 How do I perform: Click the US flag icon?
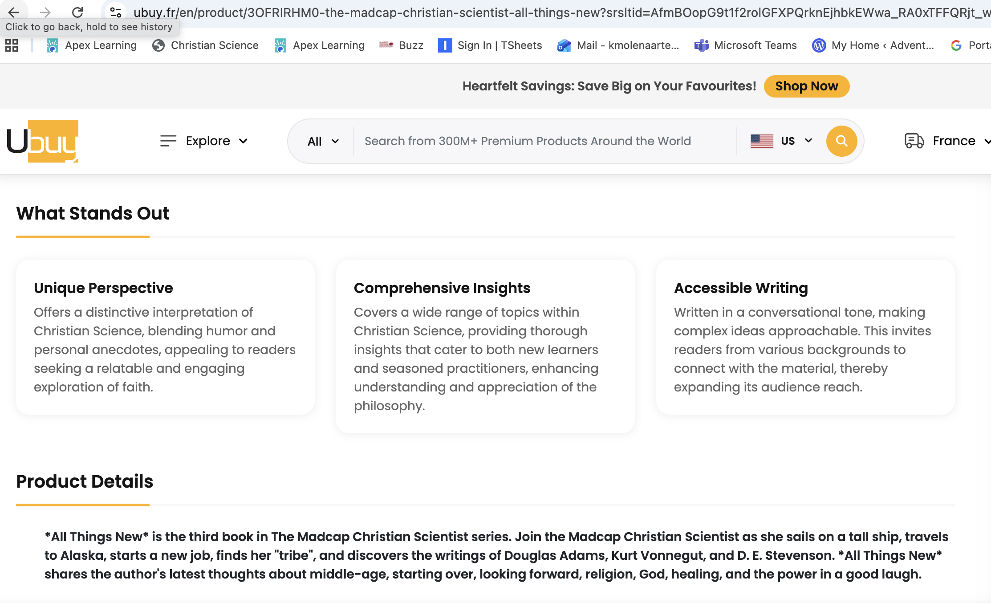762,141
